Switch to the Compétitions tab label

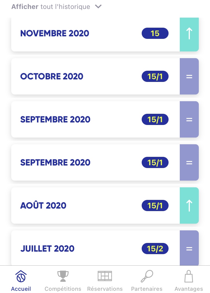click(63, 289)
